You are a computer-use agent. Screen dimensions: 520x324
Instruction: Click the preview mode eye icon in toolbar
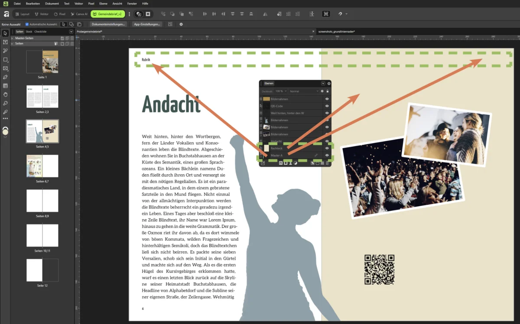coord(325,14)
